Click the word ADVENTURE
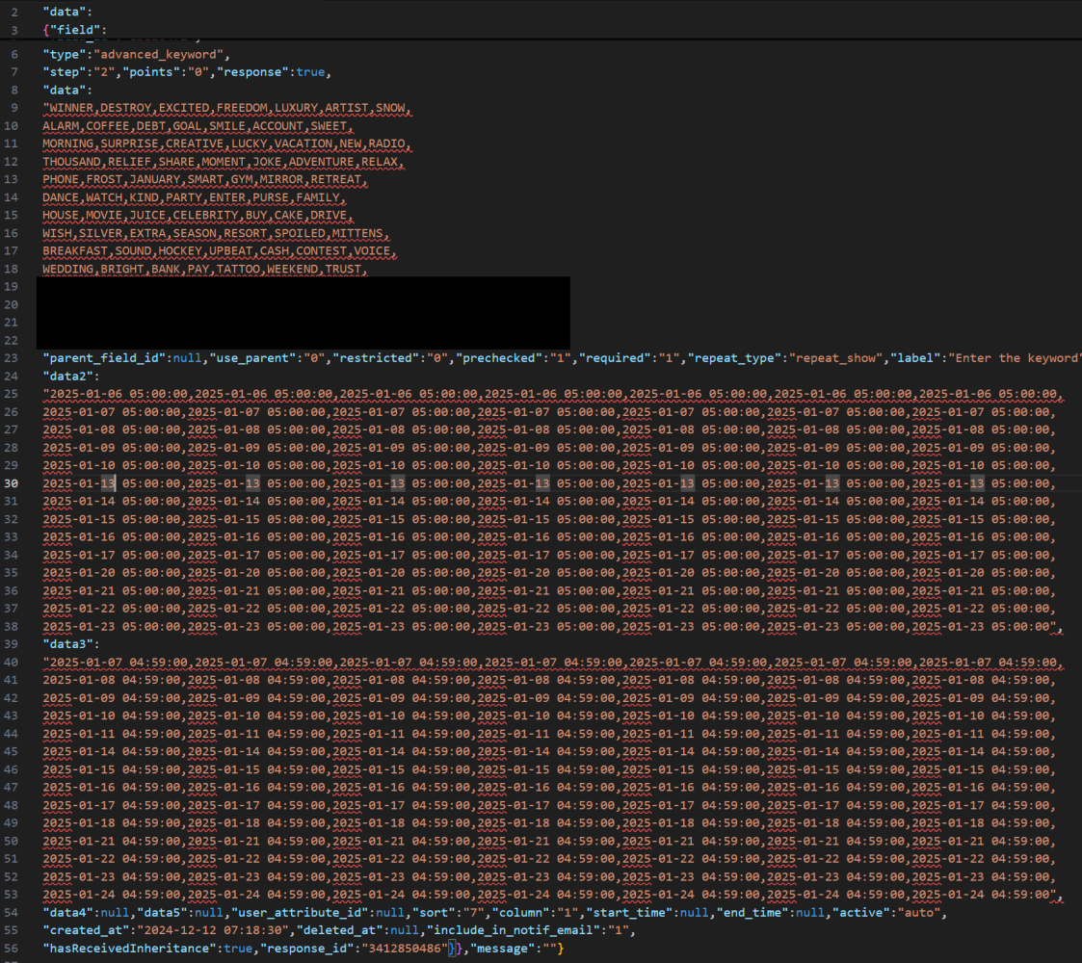 tap(322, 162)
